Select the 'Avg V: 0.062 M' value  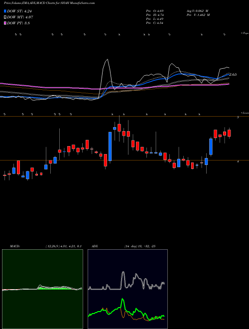(x=197, y=11)
